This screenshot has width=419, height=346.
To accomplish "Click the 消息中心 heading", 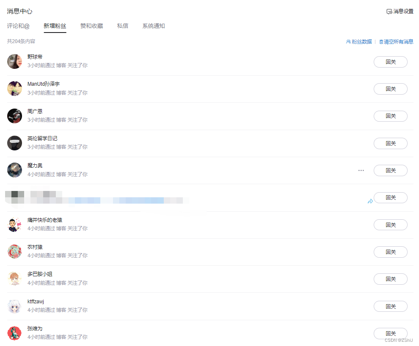I will [x=19, y=11].
